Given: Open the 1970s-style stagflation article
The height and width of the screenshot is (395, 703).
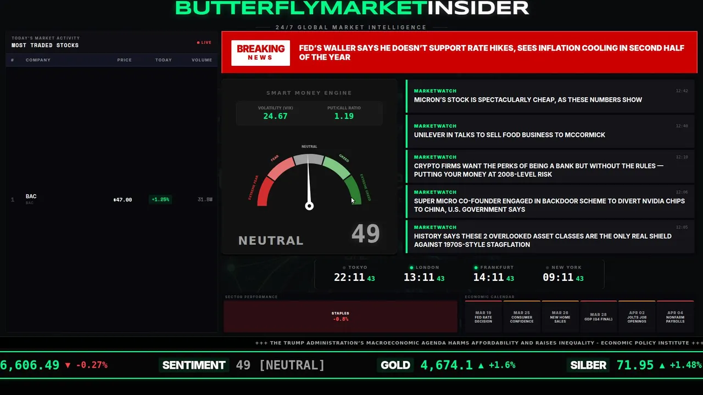Looking at the screenshot, I should point(543,240).
